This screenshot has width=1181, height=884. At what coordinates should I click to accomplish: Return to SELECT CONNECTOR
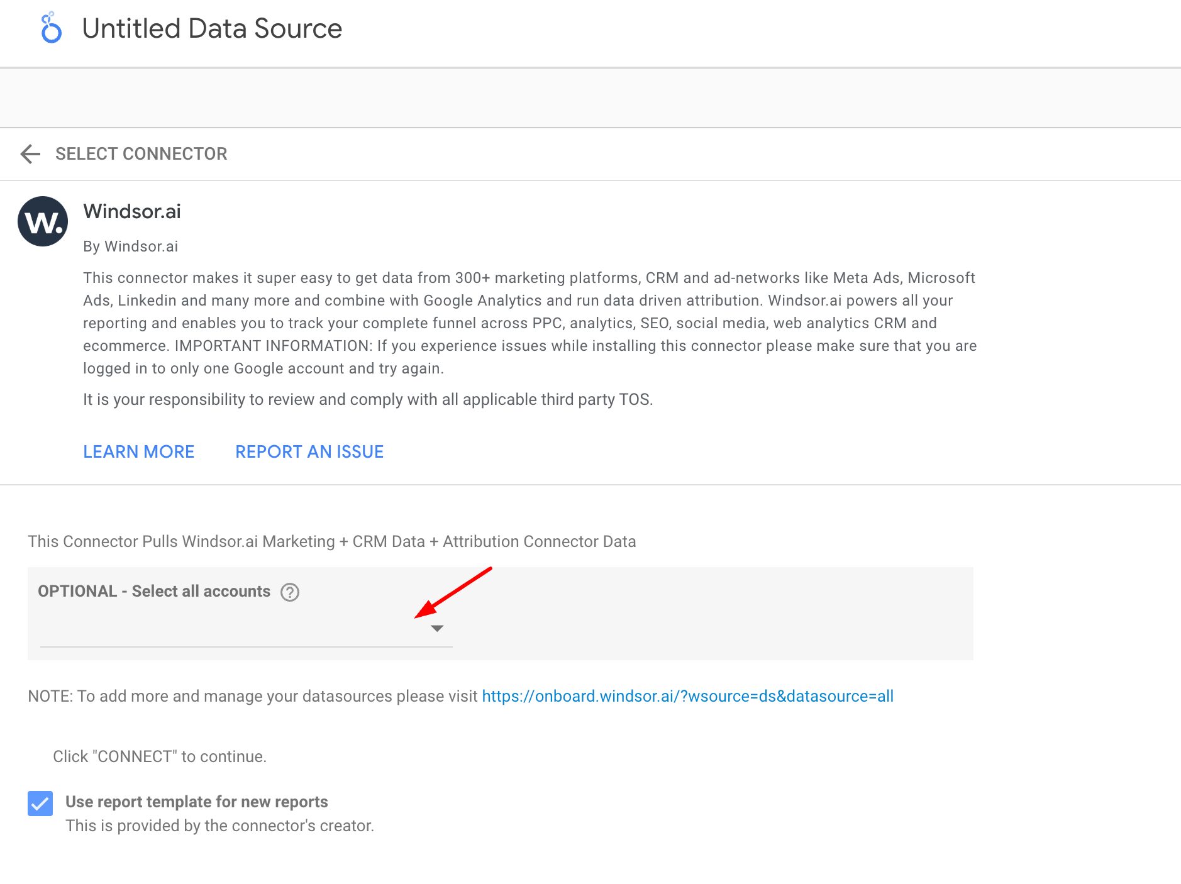coord(141,153)
